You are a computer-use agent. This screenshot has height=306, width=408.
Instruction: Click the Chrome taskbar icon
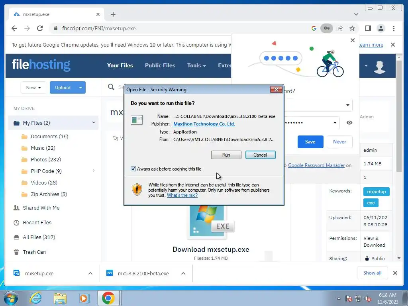108,298
